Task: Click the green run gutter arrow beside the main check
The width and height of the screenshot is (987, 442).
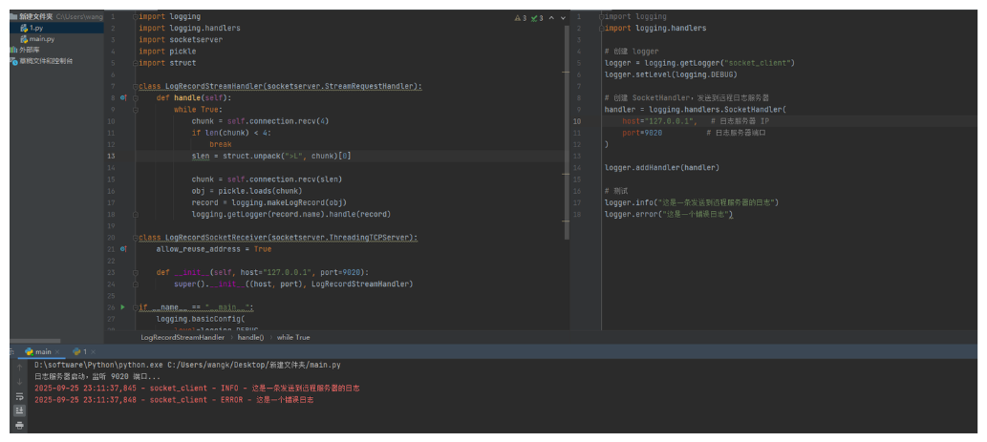Action: [122, 306]
